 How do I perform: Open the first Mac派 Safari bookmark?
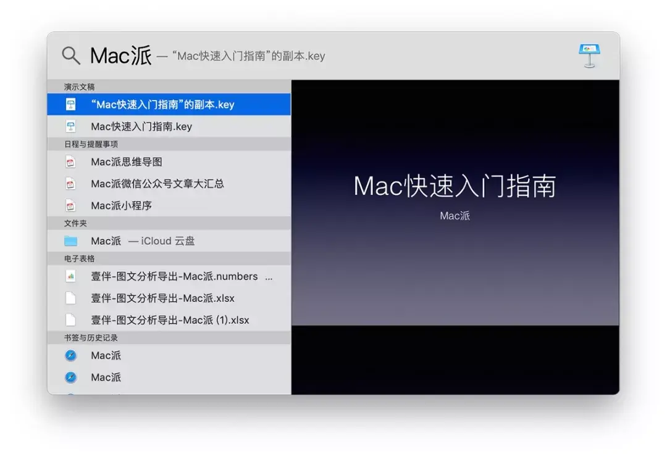coord(105,355)
